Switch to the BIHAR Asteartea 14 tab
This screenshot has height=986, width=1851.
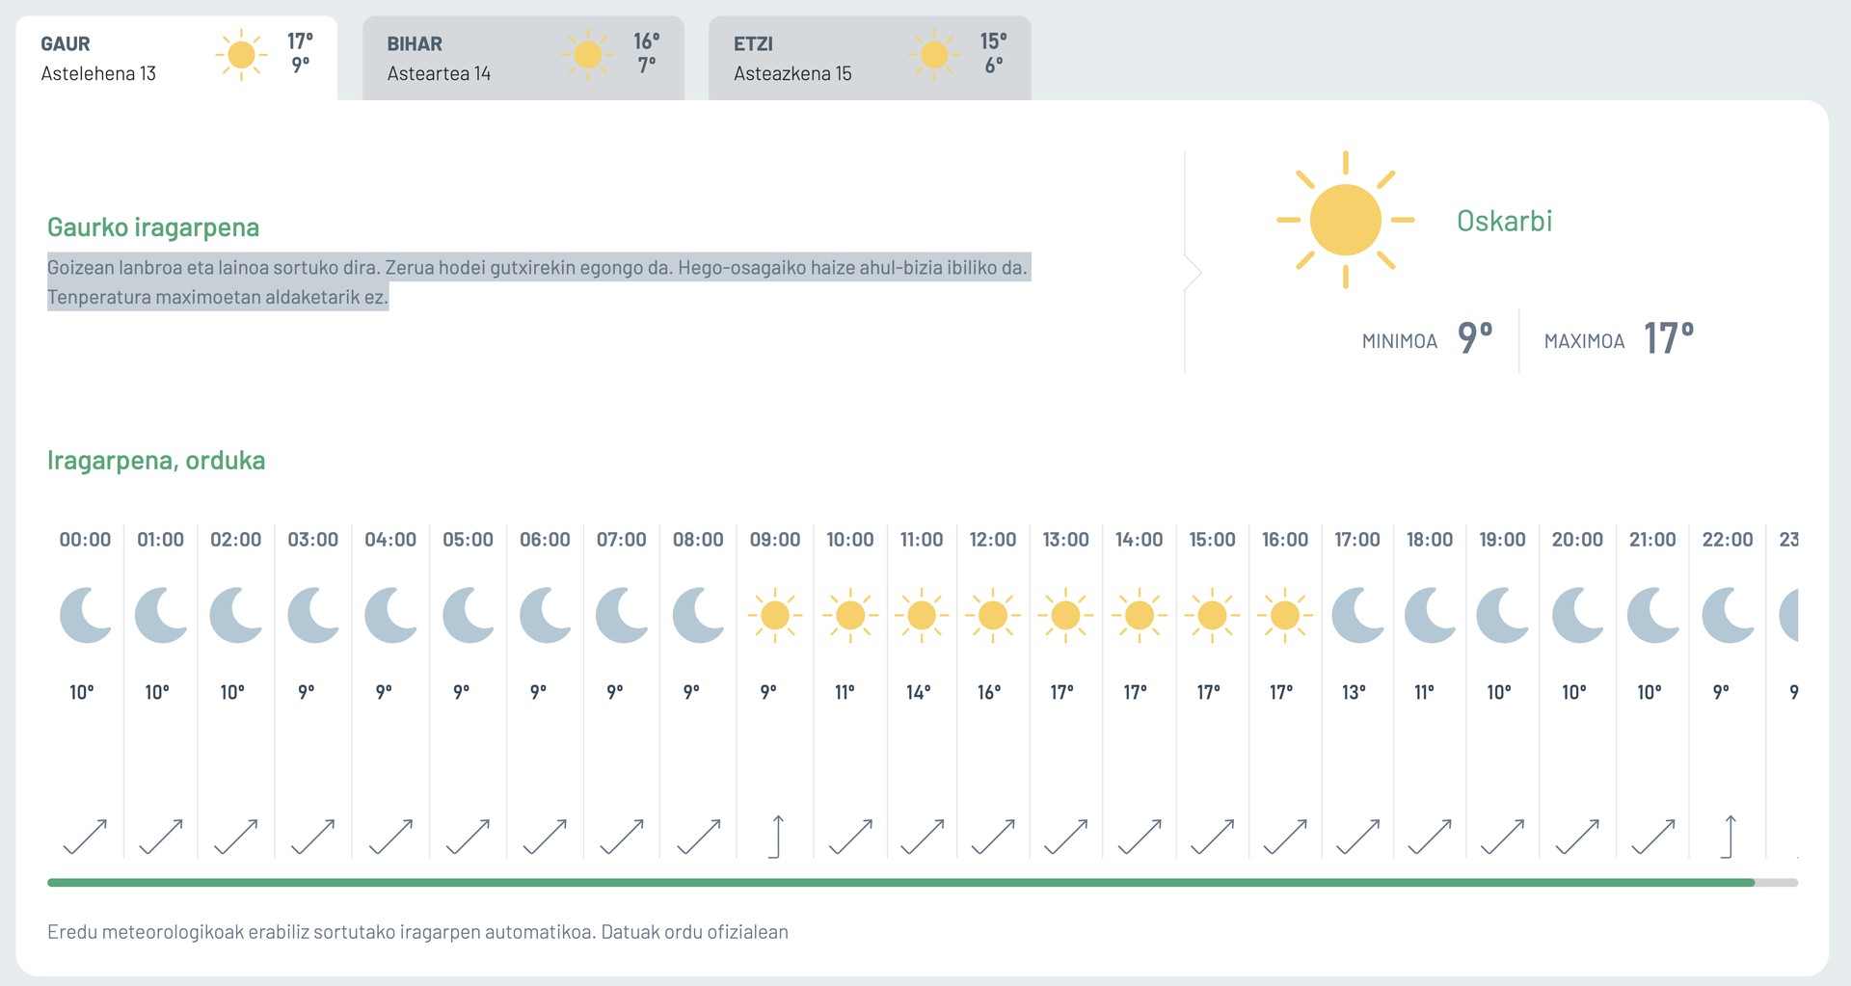pos(523,58)
